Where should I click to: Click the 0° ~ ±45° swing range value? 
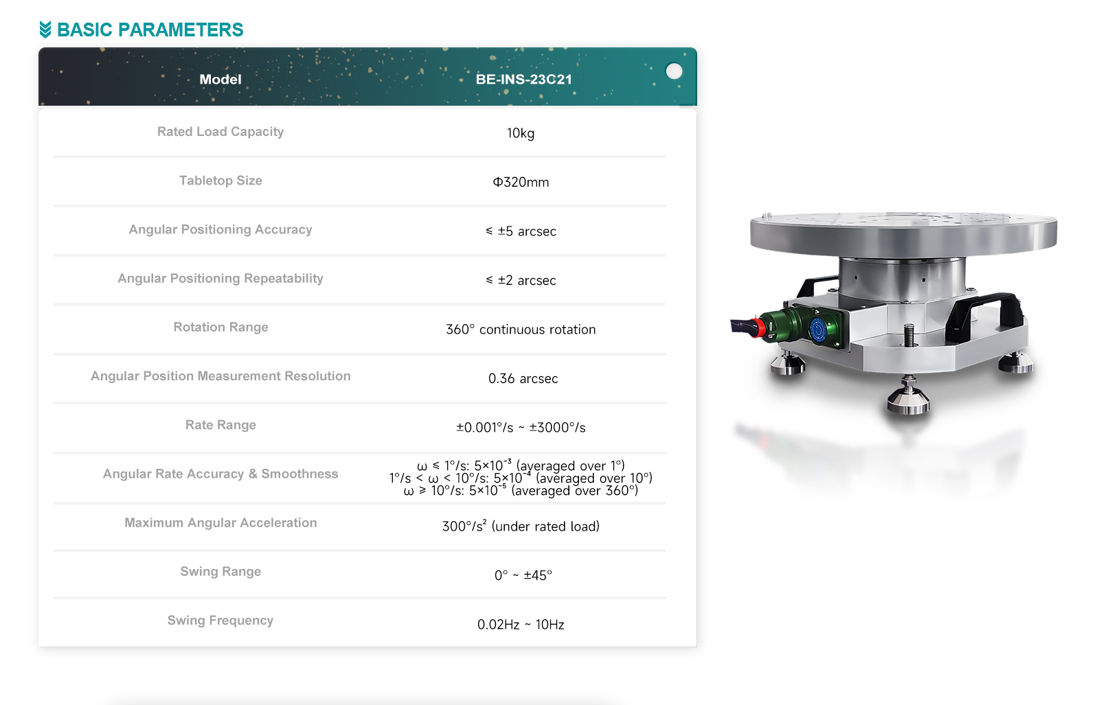coord(523,575)
